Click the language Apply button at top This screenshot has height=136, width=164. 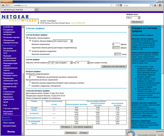137,22
